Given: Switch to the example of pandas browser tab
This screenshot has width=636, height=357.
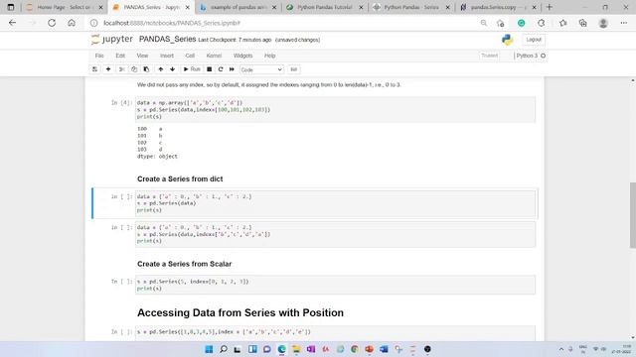Looking at the screenshot, I should pos(238,7).
